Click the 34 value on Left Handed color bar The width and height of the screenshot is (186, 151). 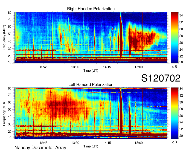pyautogui.click(x=181, y=89)
